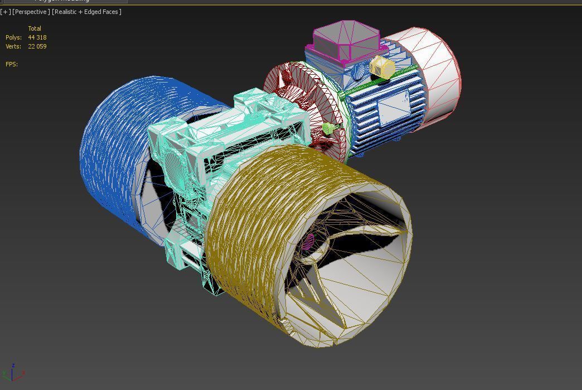Click the vertex count '22 059'
Viewport: 582px width, 390px height.
pyautogui.click(x=37, y=46)
